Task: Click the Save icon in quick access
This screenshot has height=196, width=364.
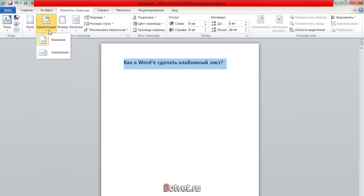Action: pyautogui.click(x=10, y=3)
